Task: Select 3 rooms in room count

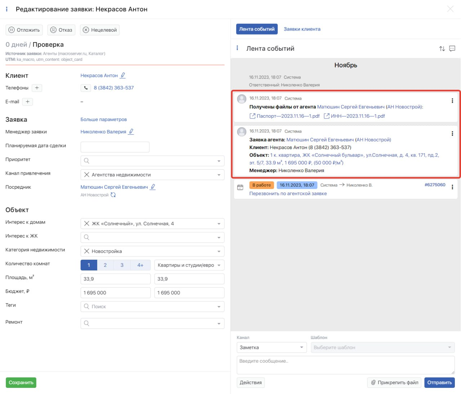Action: pos(122,265)
